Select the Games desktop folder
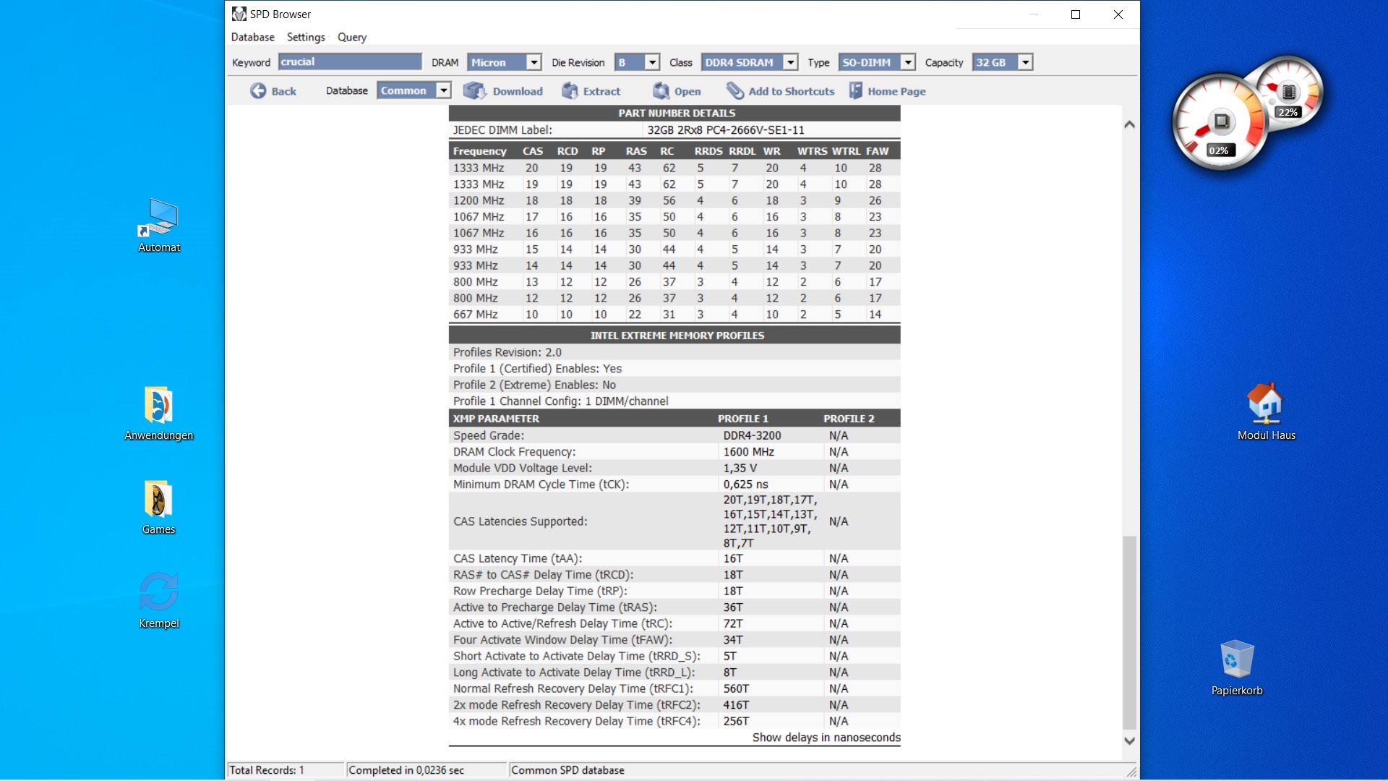This screenshot has width=1388, height=781. pos(158,500)
